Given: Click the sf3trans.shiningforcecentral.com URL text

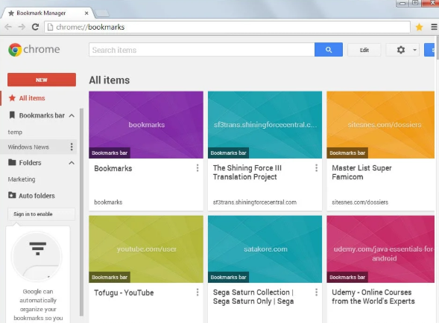Looking at the screenshot, I should pyautogui.click(x=254, y=202).
